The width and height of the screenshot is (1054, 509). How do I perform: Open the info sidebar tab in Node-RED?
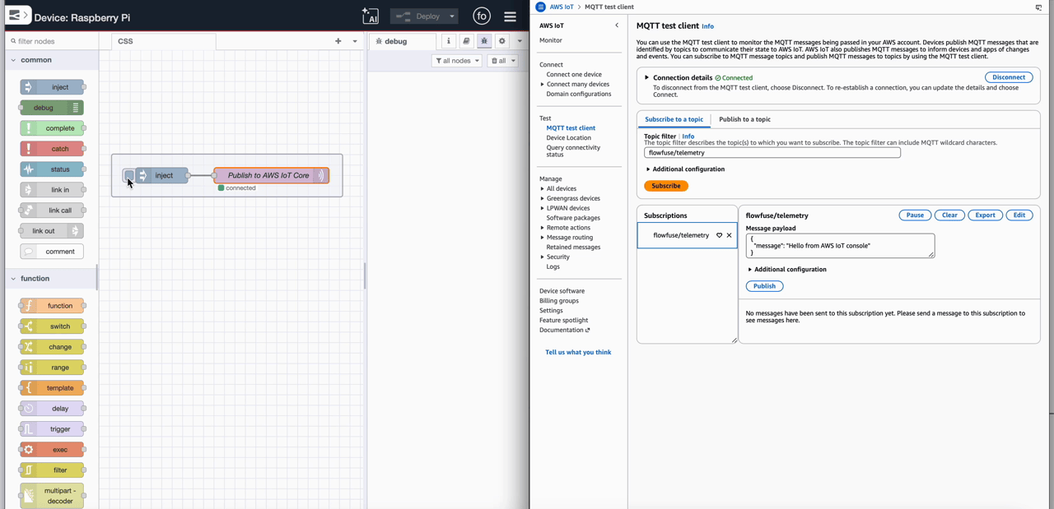tap(449, 40)
